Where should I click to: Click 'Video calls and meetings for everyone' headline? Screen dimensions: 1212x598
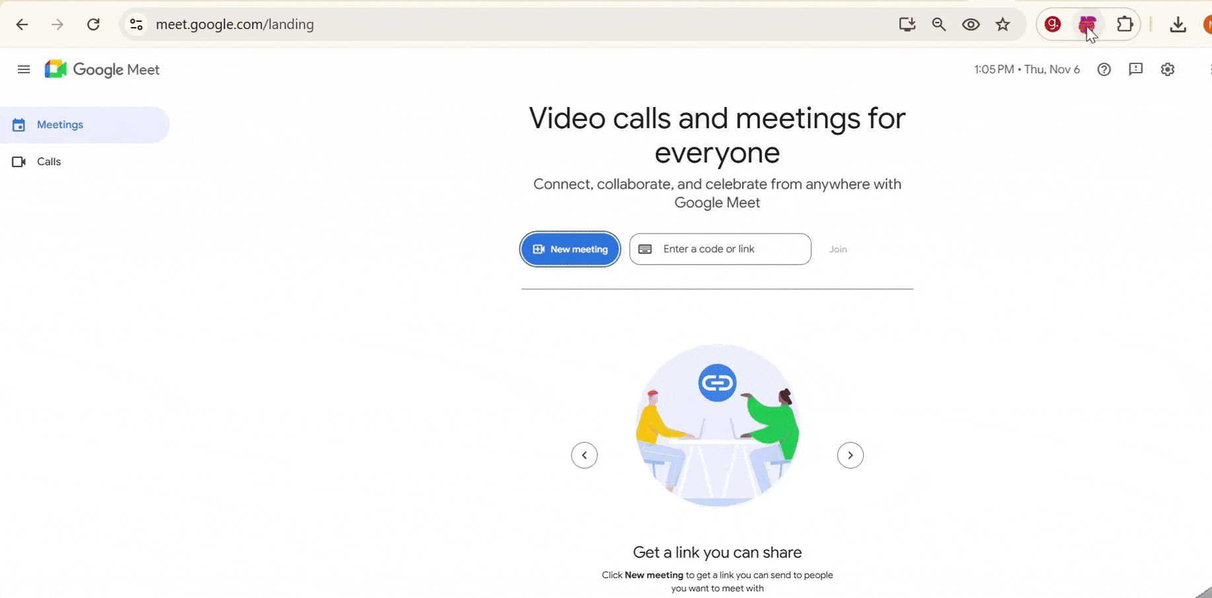[x=718, y=136]
